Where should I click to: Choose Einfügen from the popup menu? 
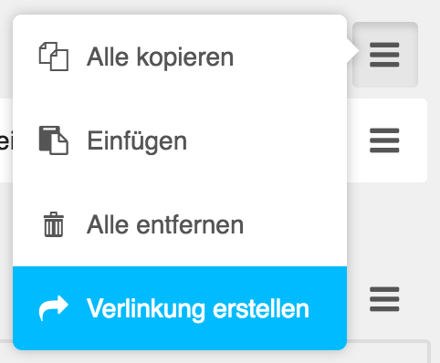pos(180,140)
